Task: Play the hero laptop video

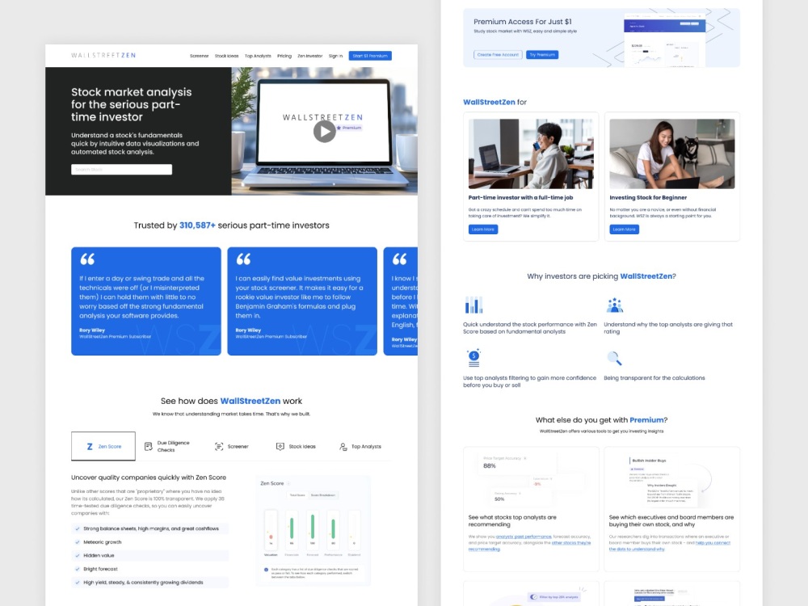Action: click(x=324, y=132)
